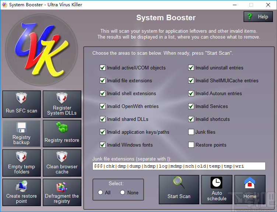Click Create restore point label
The height and width of the screenshot is (212, 277).
(21, 199)
